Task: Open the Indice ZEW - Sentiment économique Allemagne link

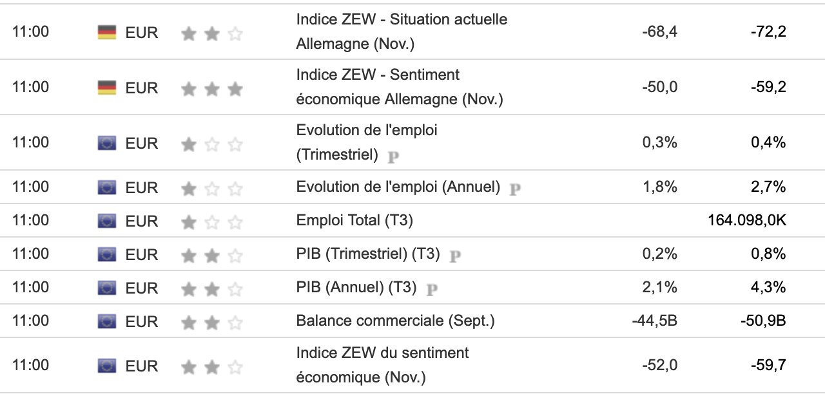Action: coord(399,87)
